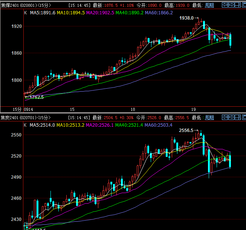Click the MA5:1891.6 indicator label
The width and height of the screenshot is (246, 230).
43,12
